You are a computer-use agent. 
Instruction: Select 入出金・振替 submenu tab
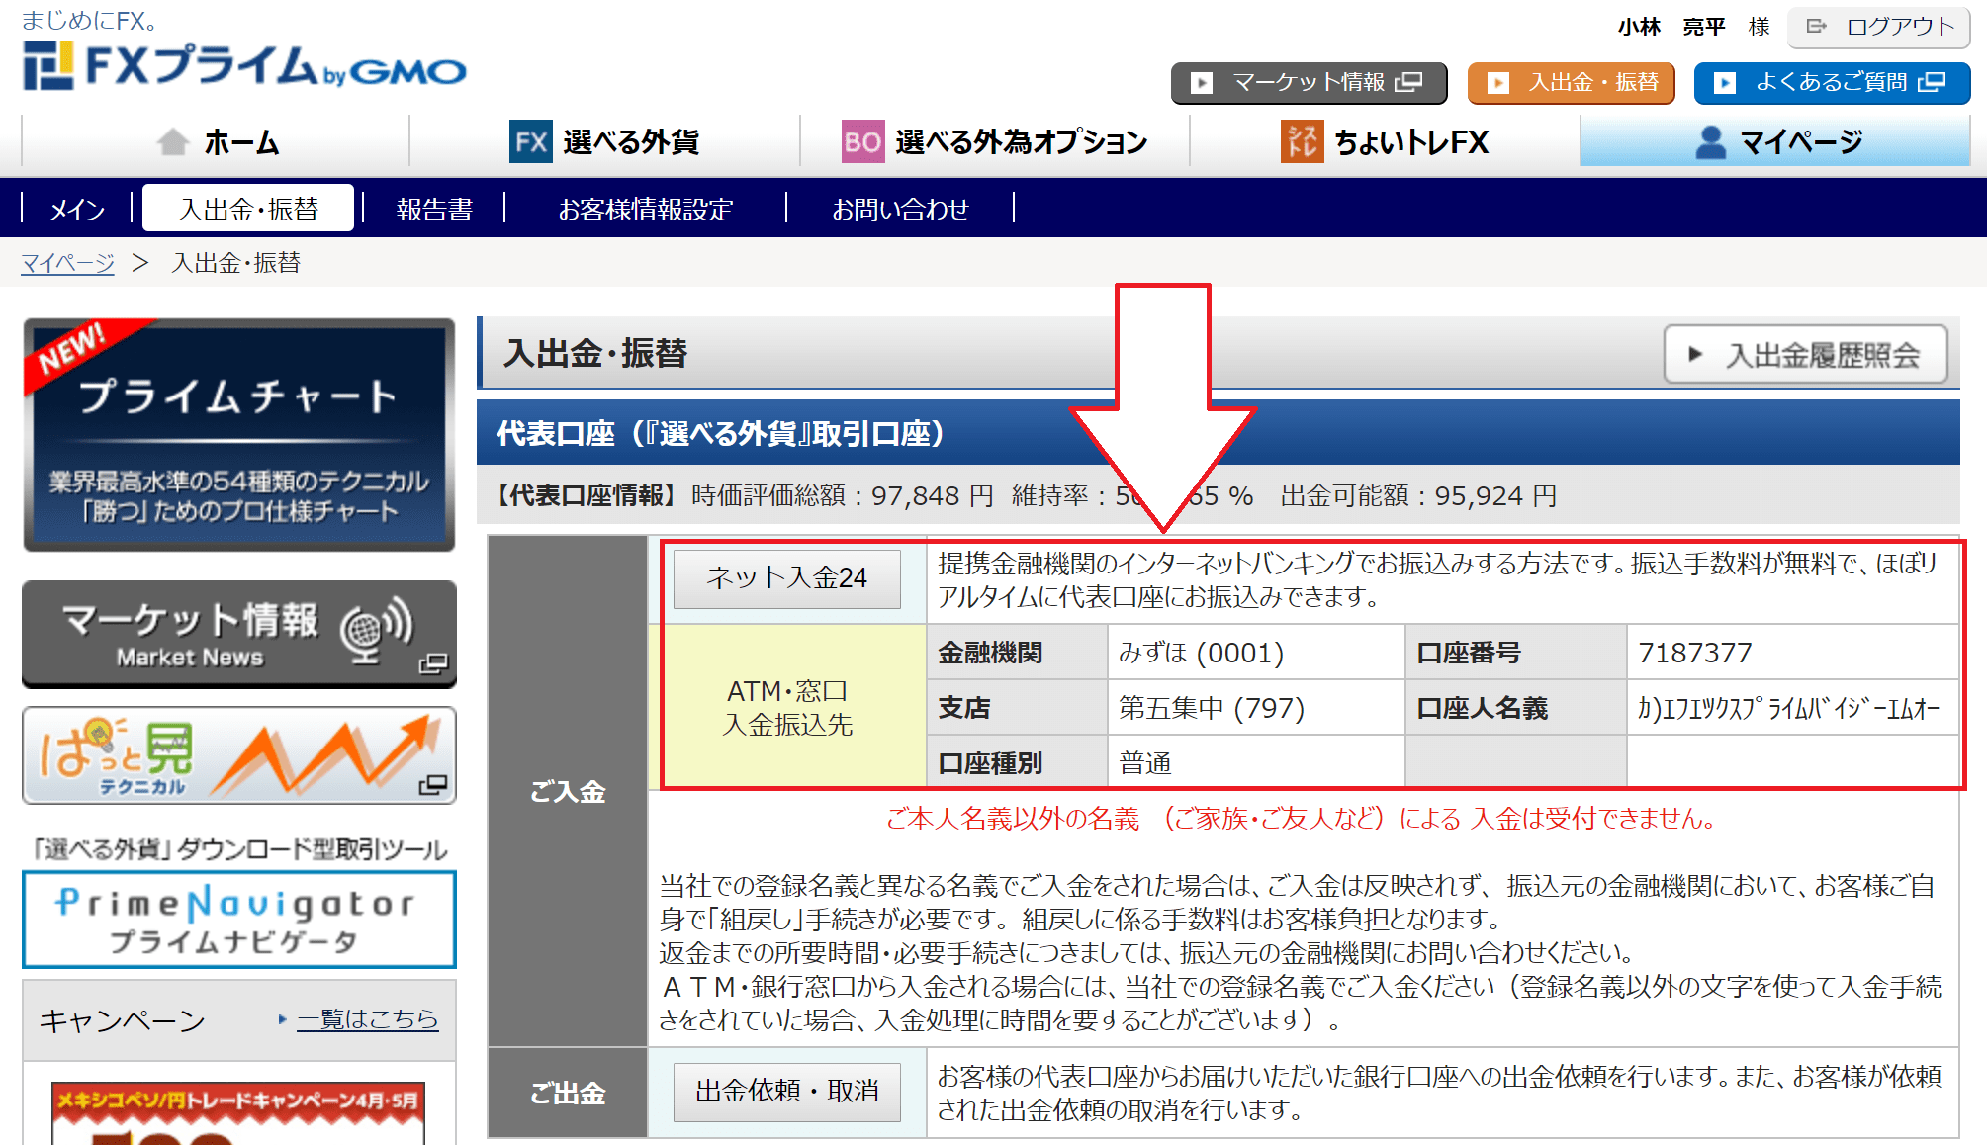tap(248, 208)
